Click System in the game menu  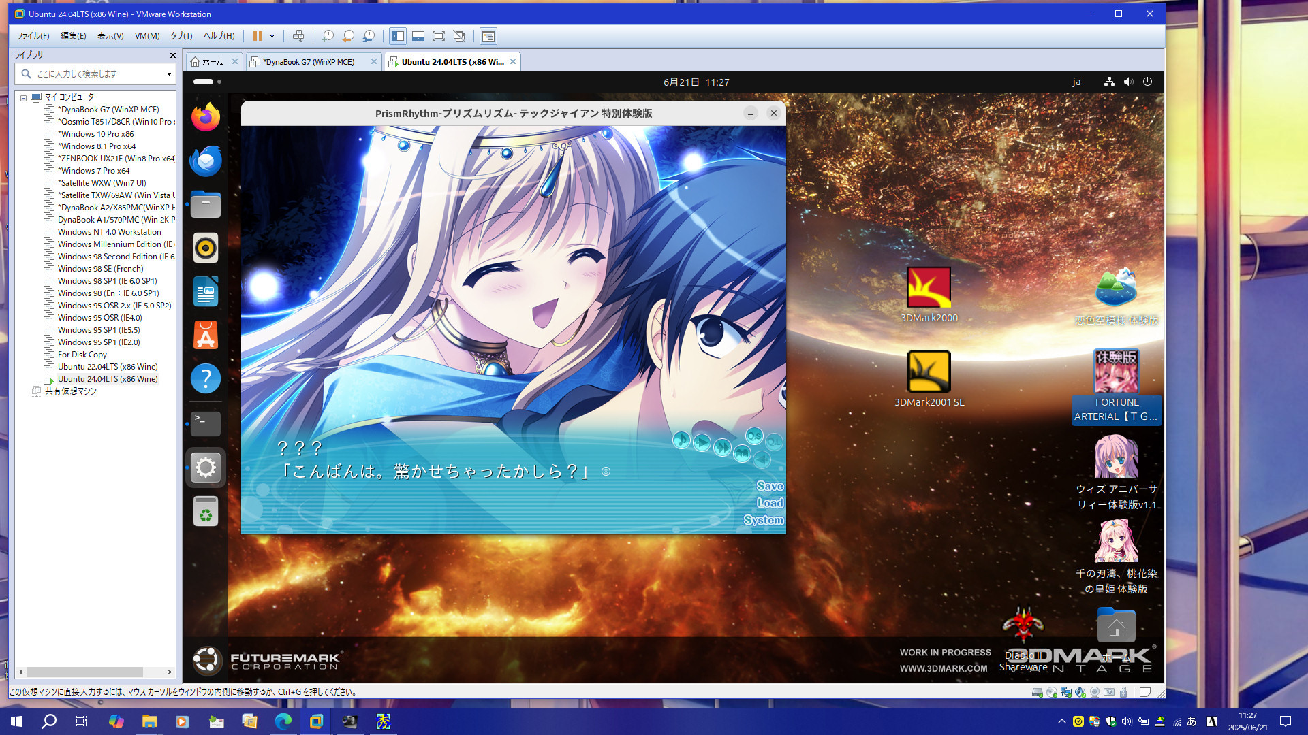click(x=764, y=520)
